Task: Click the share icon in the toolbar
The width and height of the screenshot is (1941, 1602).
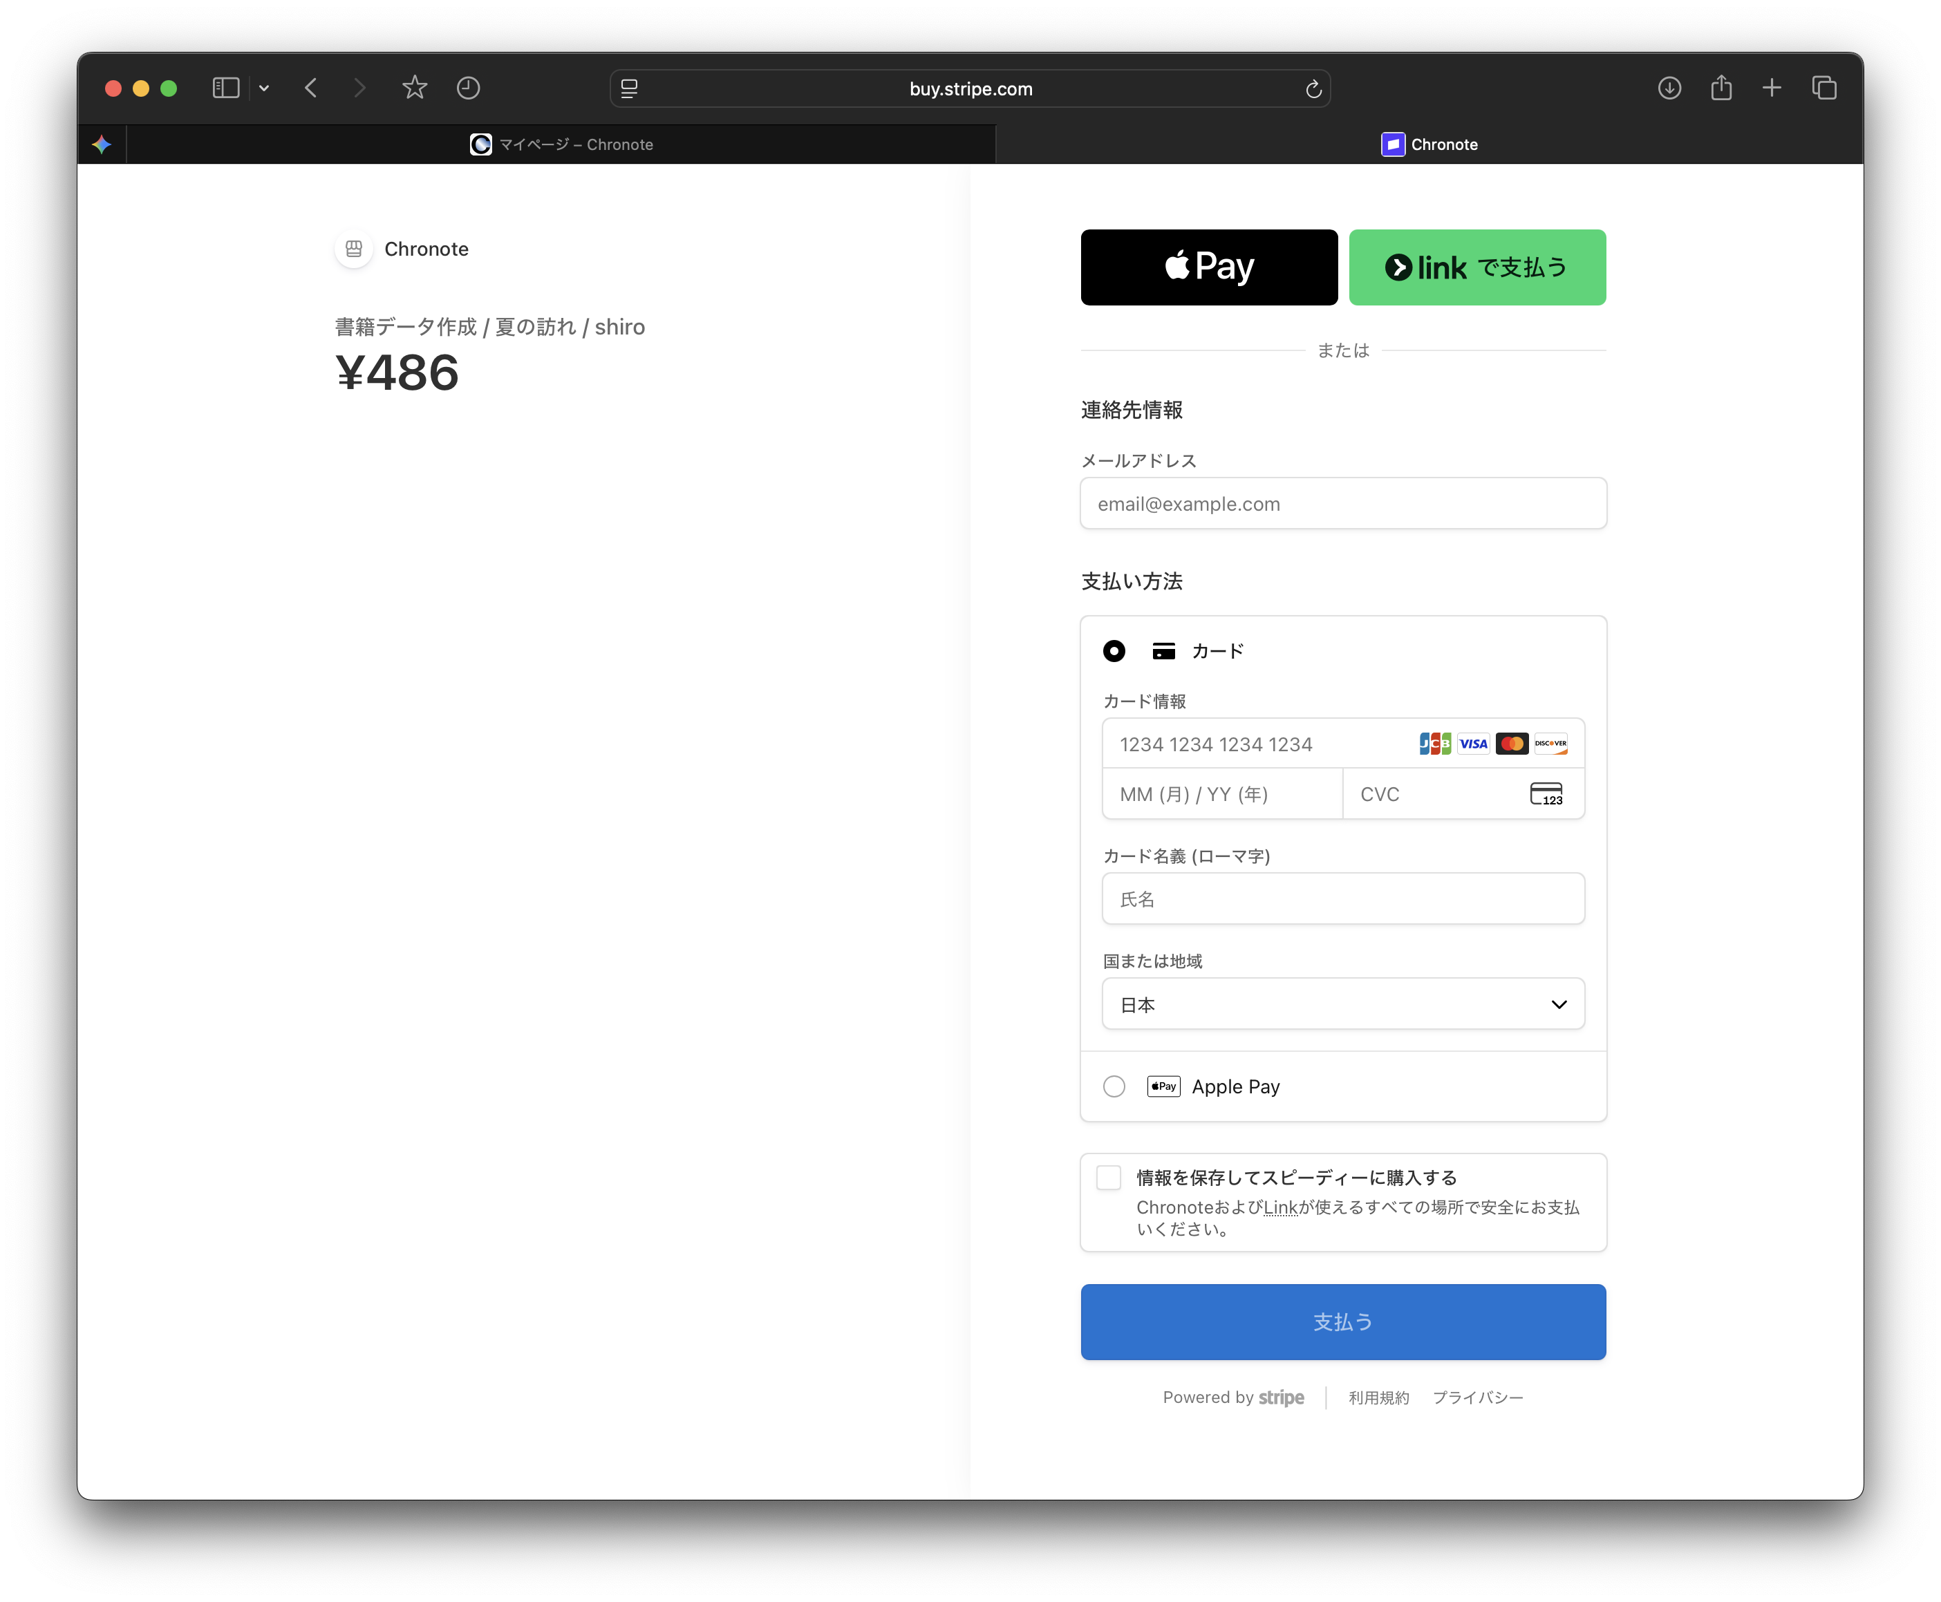Action: (1720, 88)
